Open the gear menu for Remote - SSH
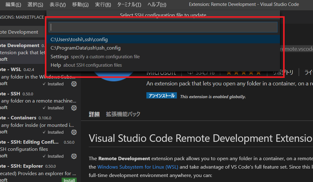 pyautogui.click(x=74, y=108)
